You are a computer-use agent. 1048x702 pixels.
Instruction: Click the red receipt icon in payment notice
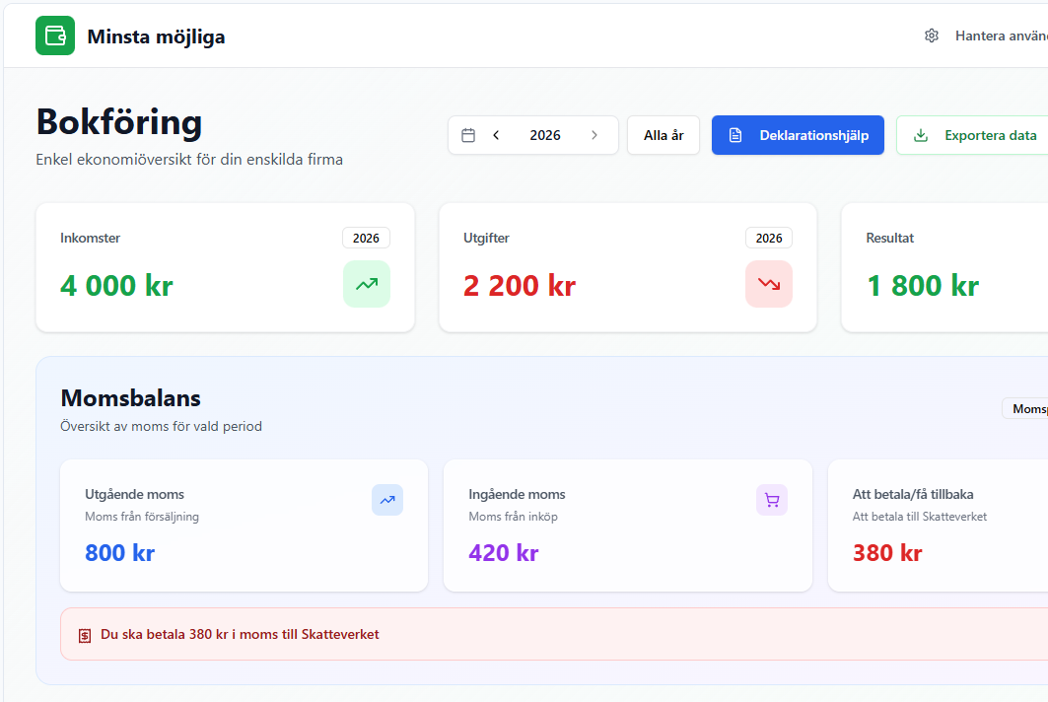pos(85,635)
